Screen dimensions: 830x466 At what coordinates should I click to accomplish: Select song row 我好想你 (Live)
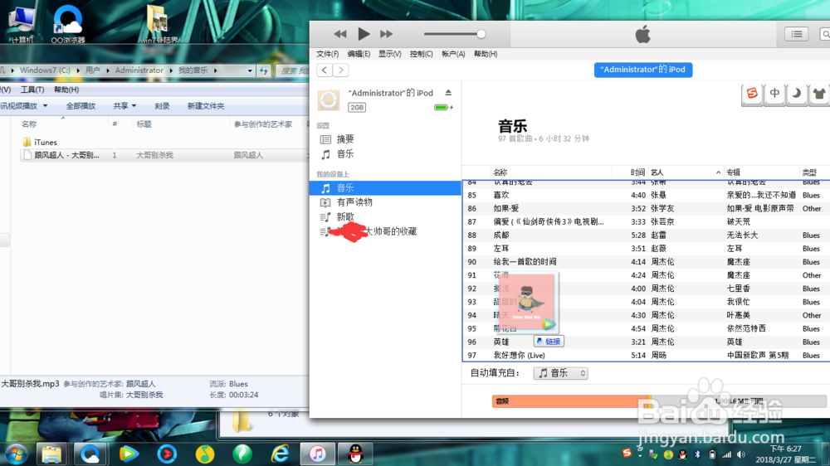[x=646, y=356]
